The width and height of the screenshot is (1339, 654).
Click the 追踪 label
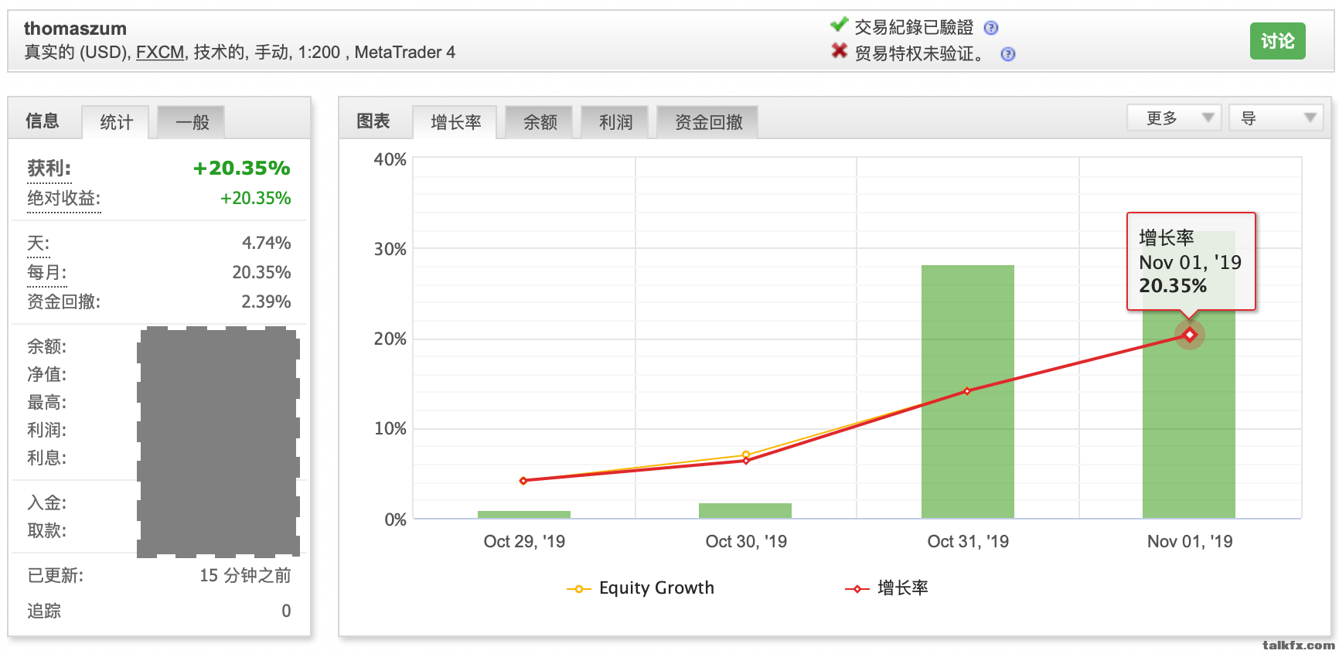(x=44, y=611)
